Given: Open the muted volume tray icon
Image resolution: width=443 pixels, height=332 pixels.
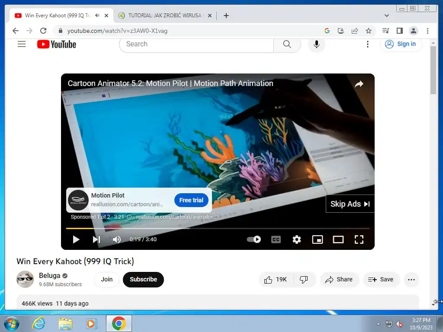Looking at the screenshot, I should (399, 324).
